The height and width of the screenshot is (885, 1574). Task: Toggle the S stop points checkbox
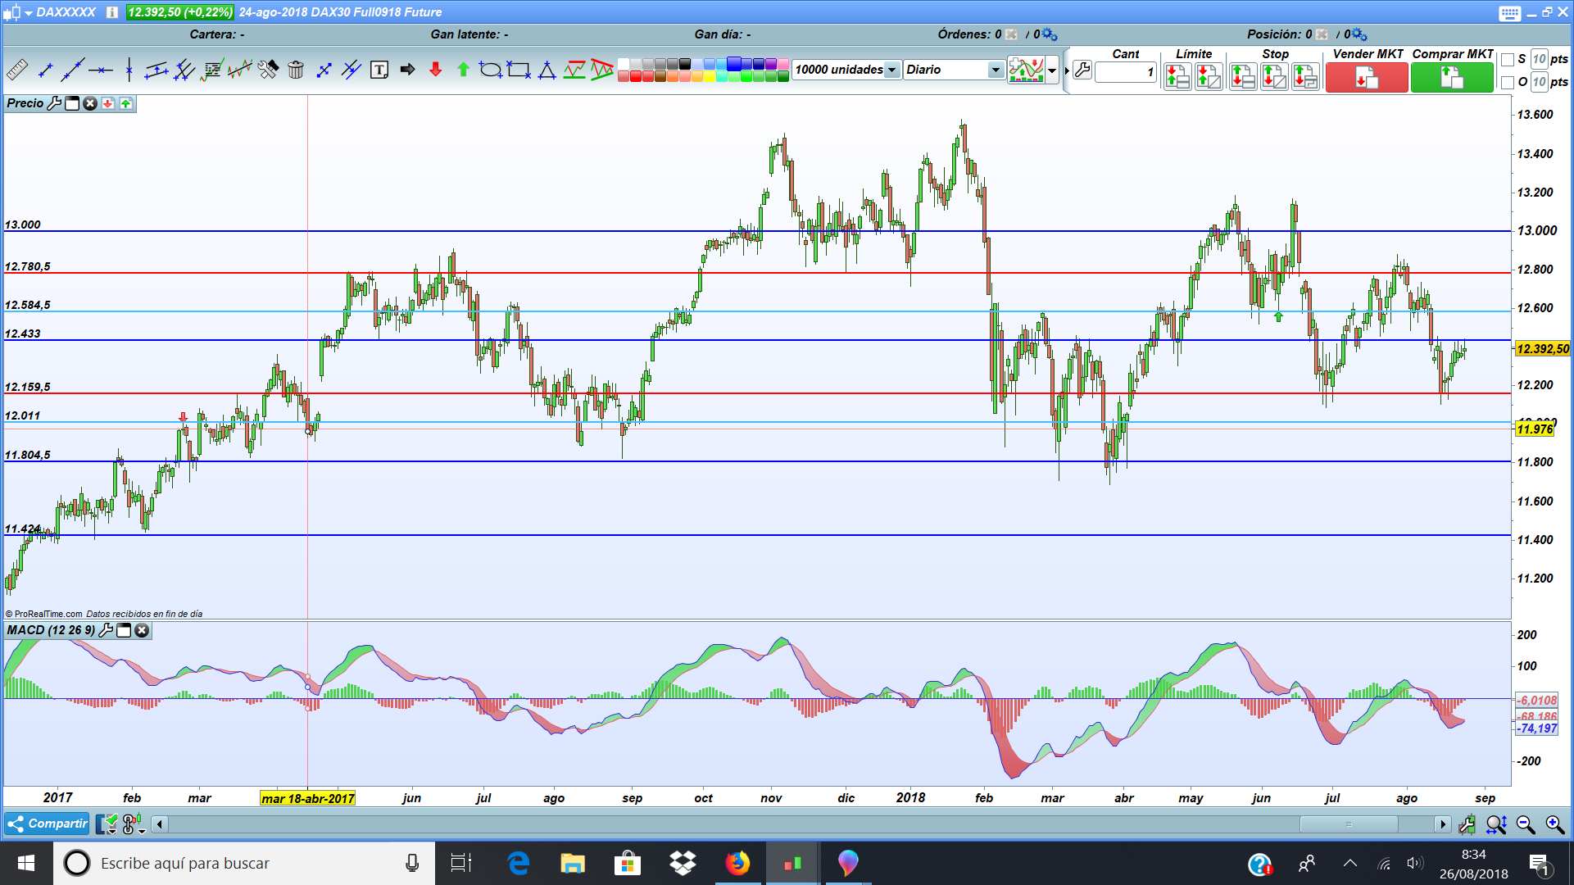coord(1508,60)
